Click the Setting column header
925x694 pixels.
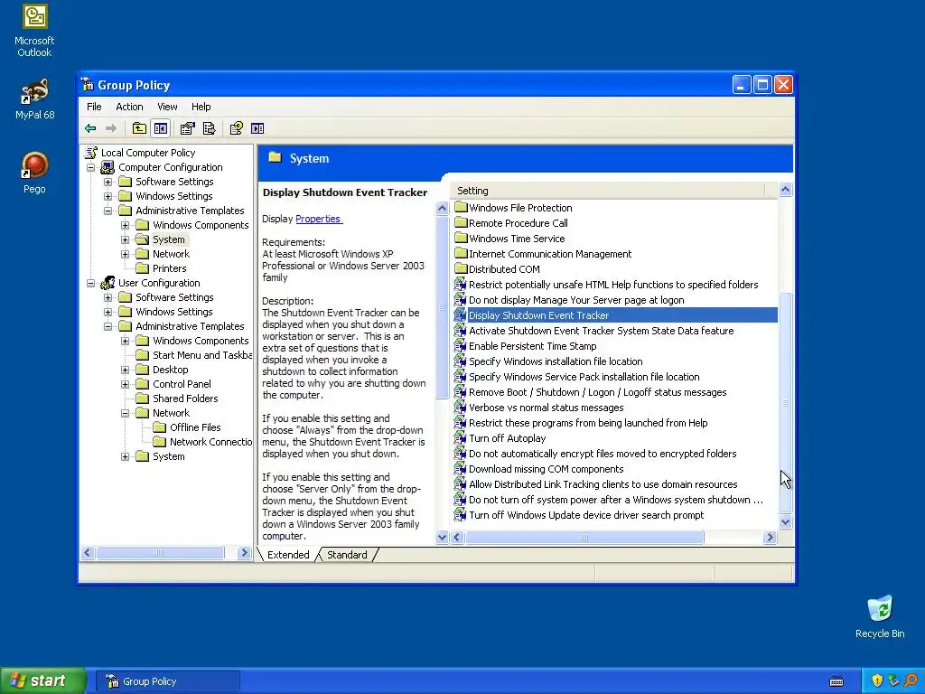click(607, 191)
